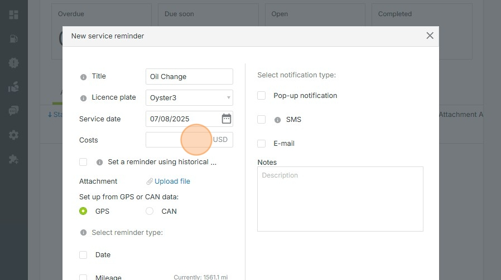Enable Set a reminder using historical checkbox
Viewport: 501px width, 280px height.
[83, 162]
